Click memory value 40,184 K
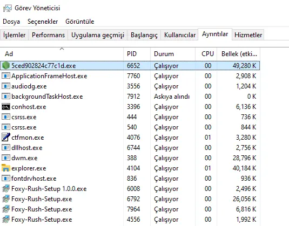 [244, 168]
